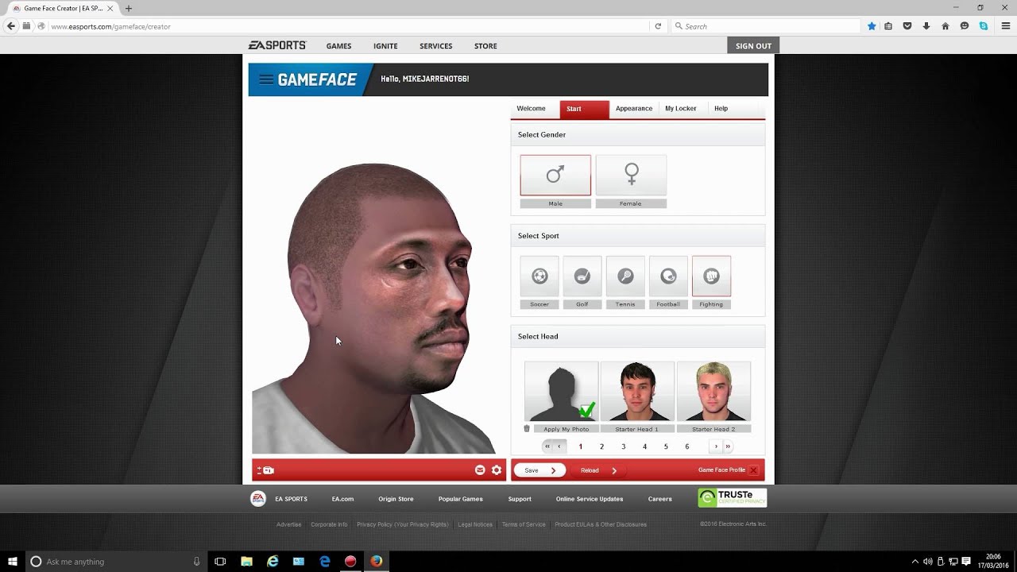Open the STORE menu in the header
Viewport: 1017px width, 572px height.
pos(485,46)
